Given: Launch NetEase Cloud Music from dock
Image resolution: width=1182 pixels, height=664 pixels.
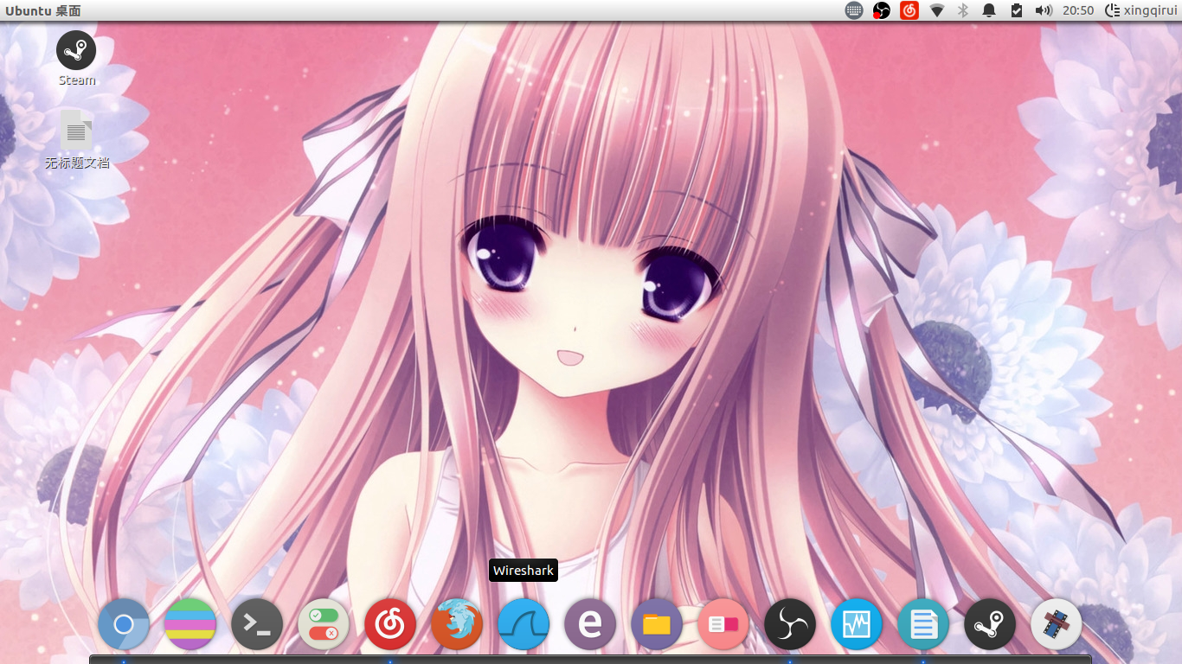Looking at the screenshot, I should pyautogui.click(x=390, y=624).
